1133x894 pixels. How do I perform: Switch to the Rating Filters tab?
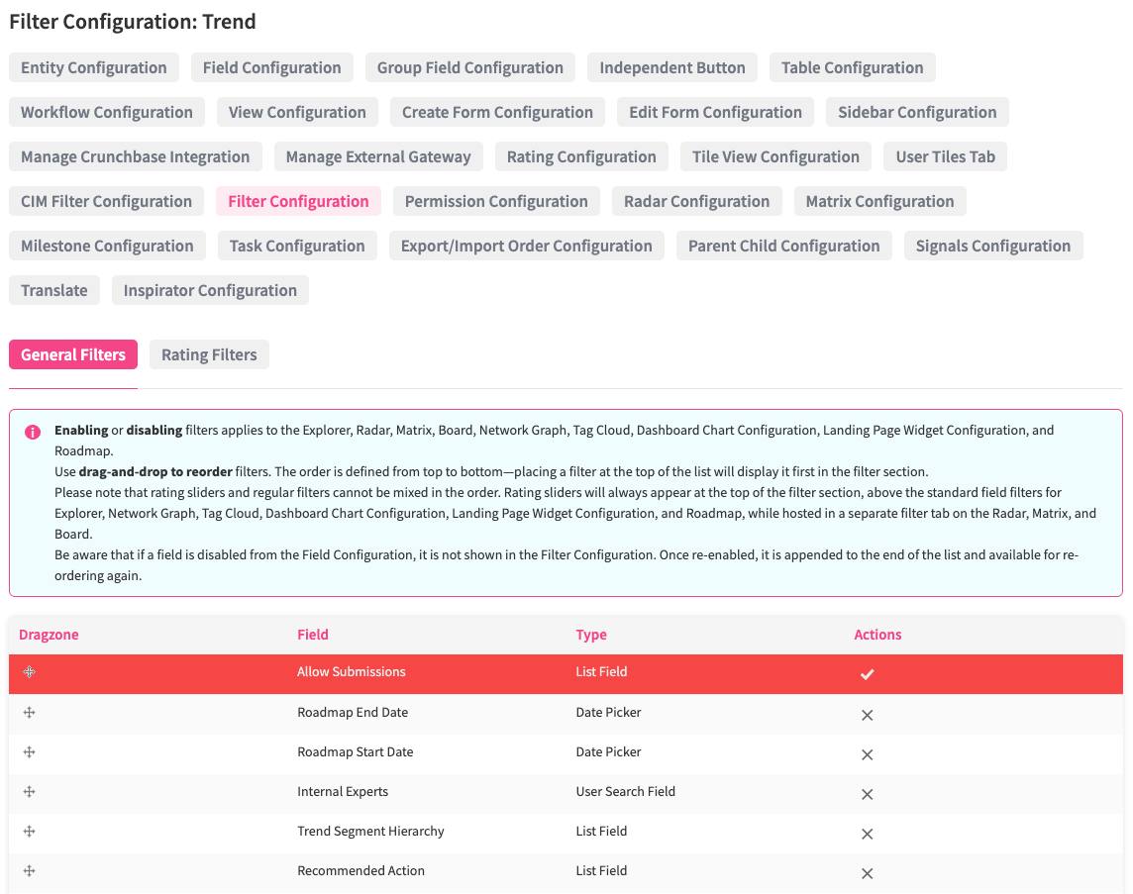pyautogui.click(x=209, y=354)
